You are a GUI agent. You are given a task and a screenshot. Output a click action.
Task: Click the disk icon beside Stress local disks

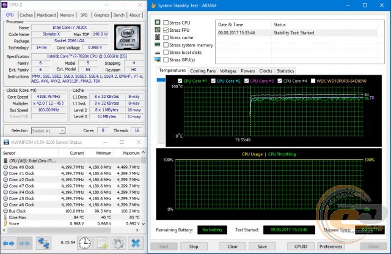pyautogui.click(x=158, y=53)
